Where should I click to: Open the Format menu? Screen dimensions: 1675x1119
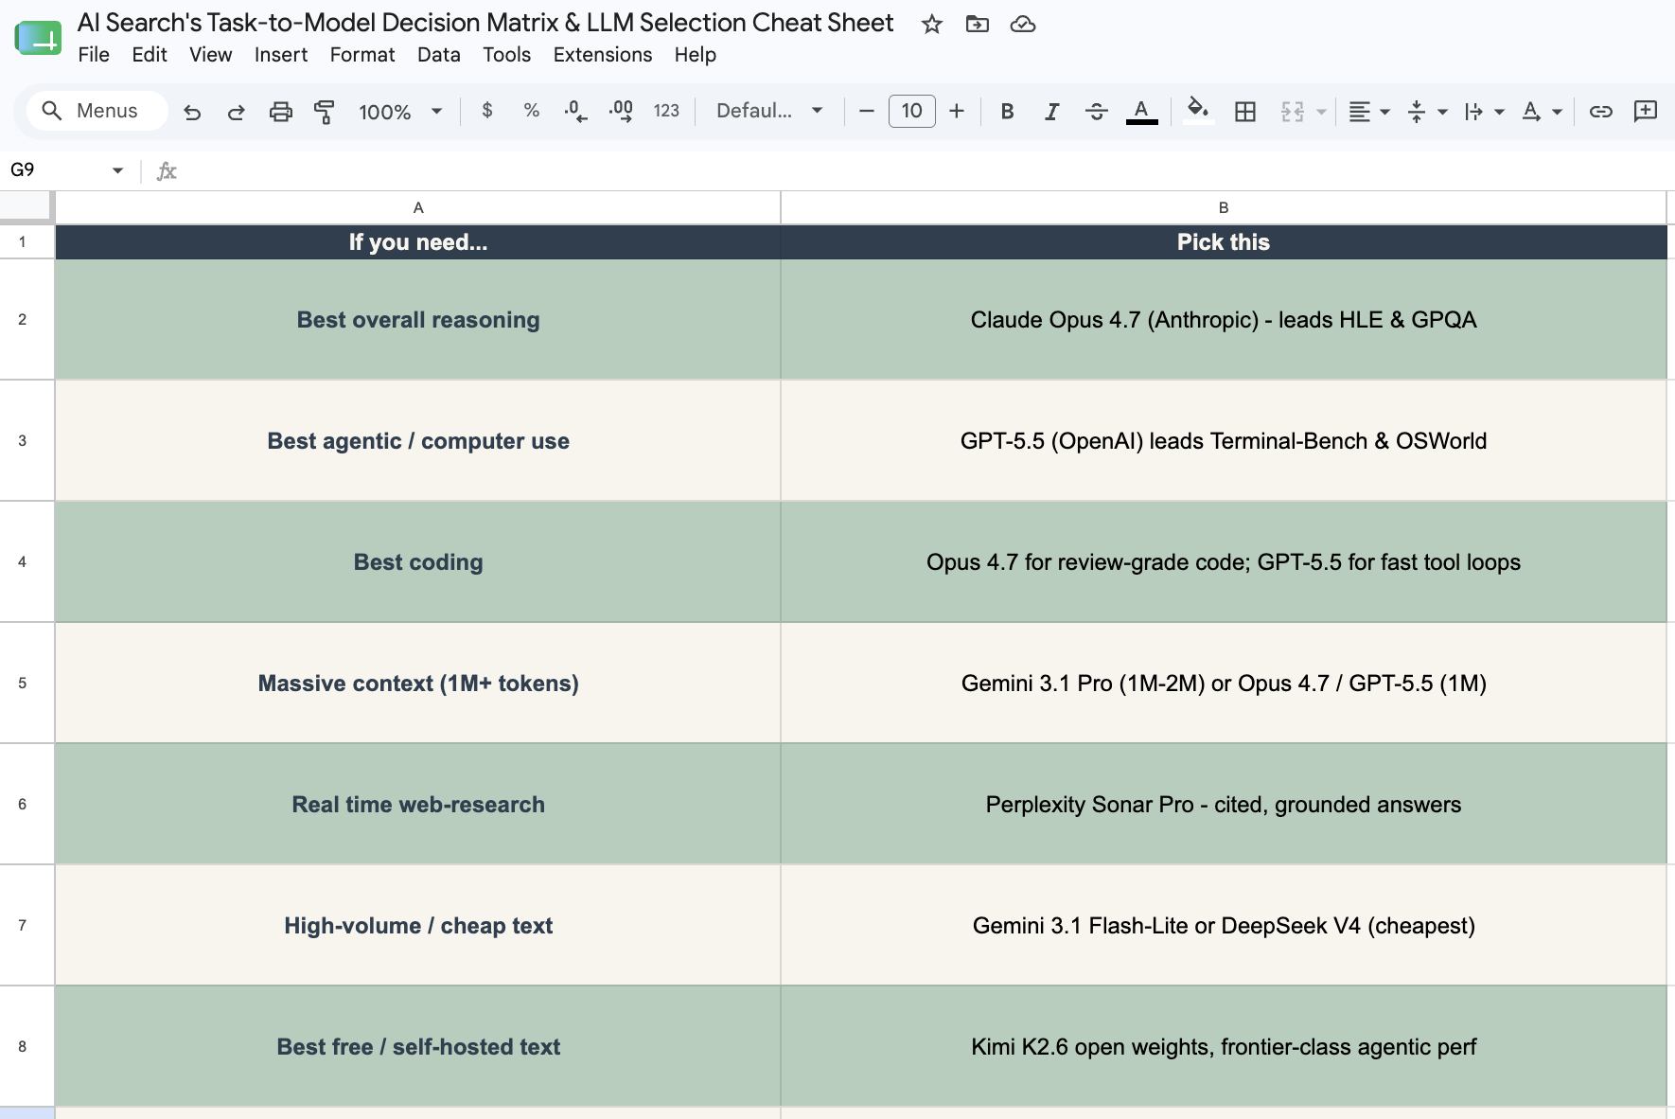(362, 55)
